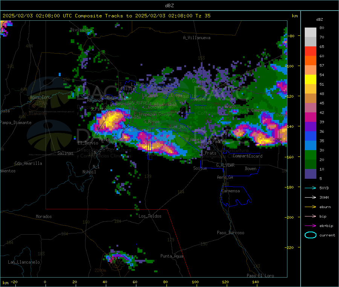The height and width of the screenshot is (287, 339).
Task: Click the Divisadero map label
Action: pos(81,30)
